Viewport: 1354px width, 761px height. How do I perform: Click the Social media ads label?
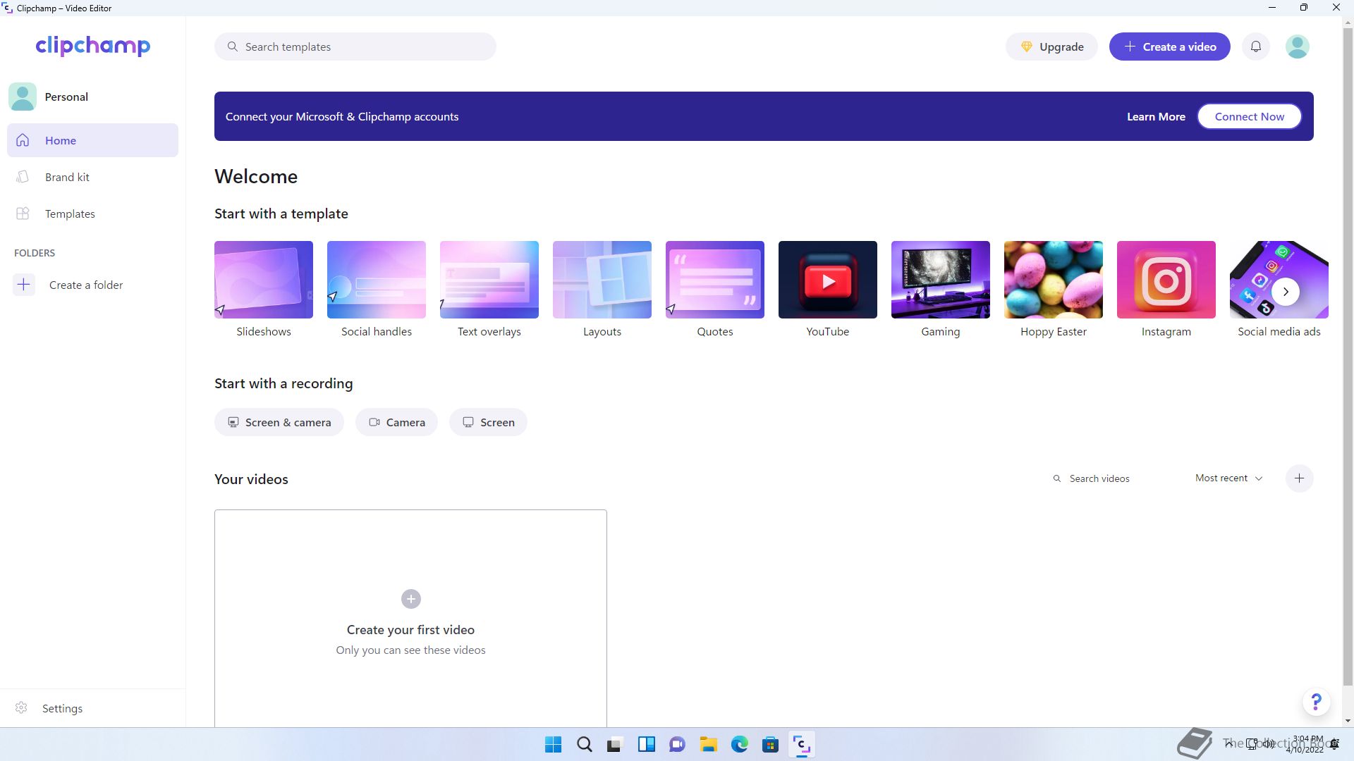tap(1279, 331)
